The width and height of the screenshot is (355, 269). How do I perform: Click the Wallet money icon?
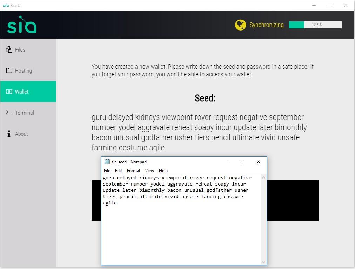click(x=9, y=92)
